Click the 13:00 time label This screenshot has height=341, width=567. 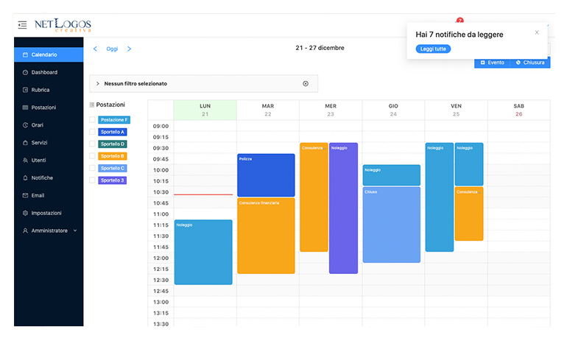(x=161, y=302)
